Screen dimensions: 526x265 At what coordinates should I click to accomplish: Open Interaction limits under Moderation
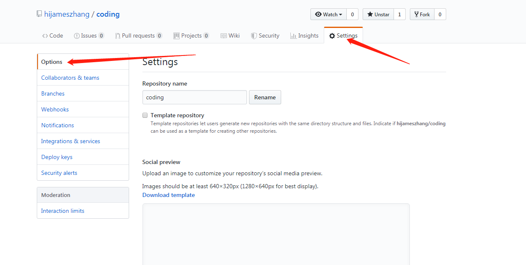[x=83, y=211]
